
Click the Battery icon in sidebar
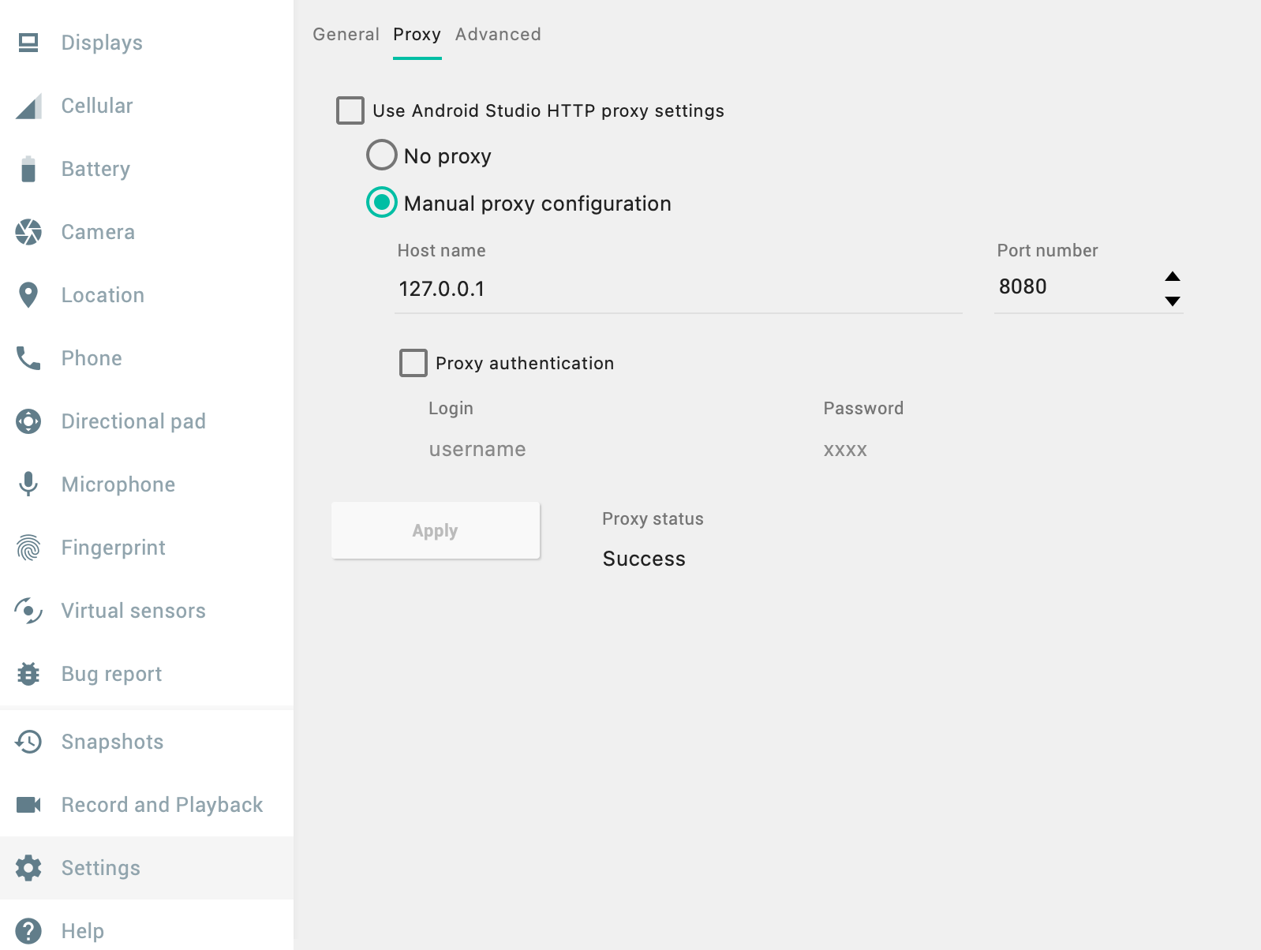coord(29,169)
